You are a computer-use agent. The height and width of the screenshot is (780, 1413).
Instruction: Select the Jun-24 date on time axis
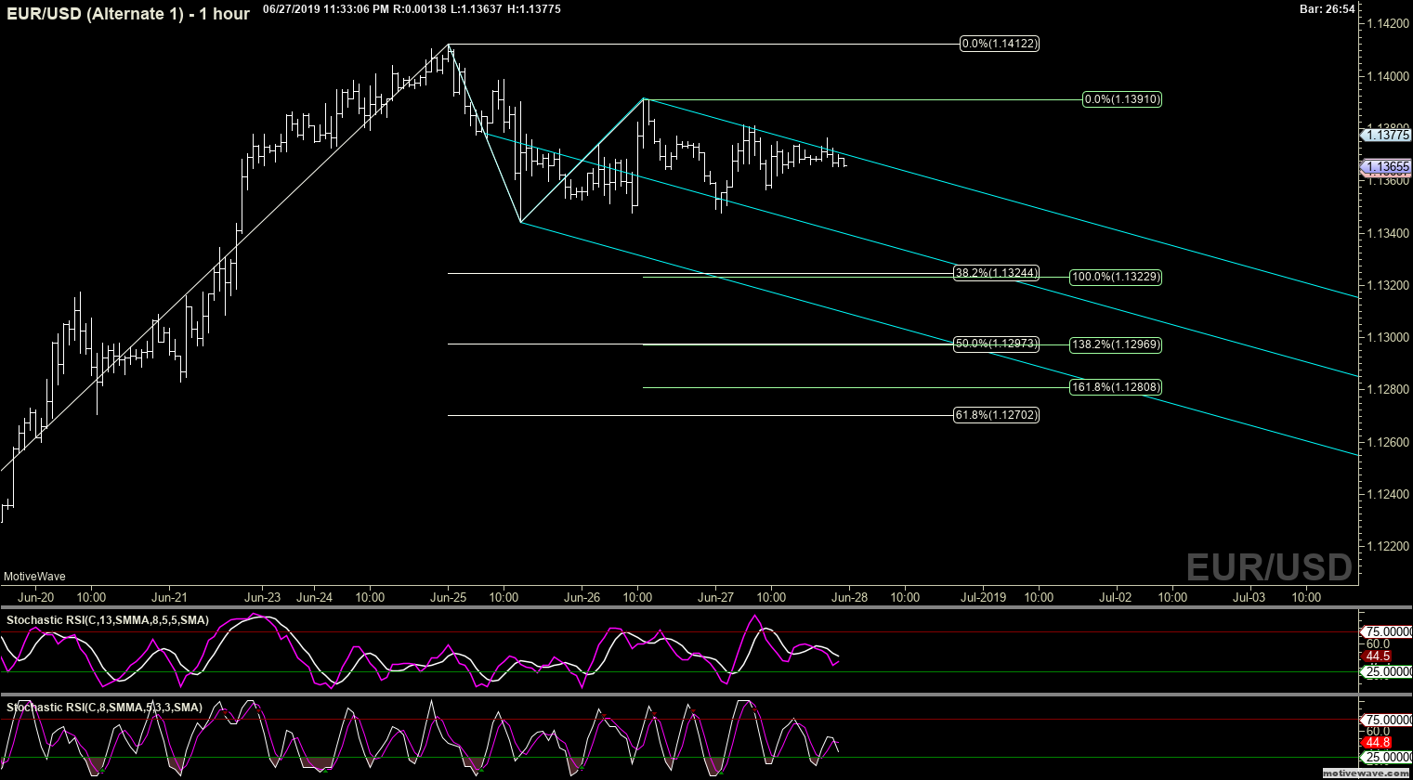315,597
